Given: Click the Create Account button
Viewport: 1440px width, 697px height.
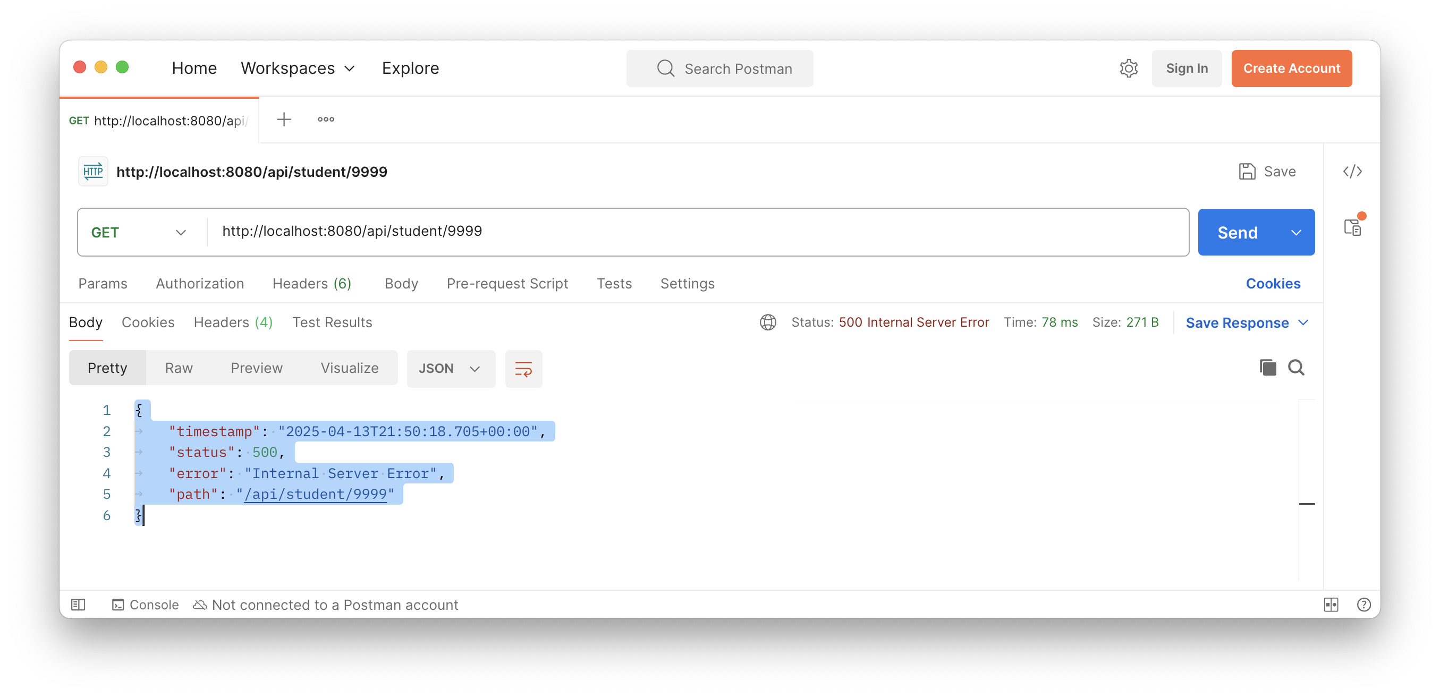Looking at the screenshot, I should [1291, 68].
